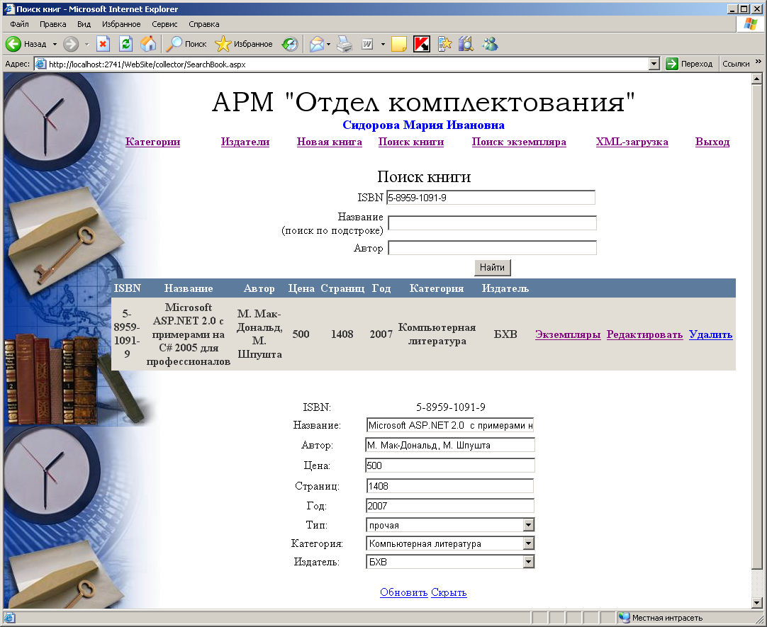
Task: Click the Год field containing 2007
Action: (450, 506)
